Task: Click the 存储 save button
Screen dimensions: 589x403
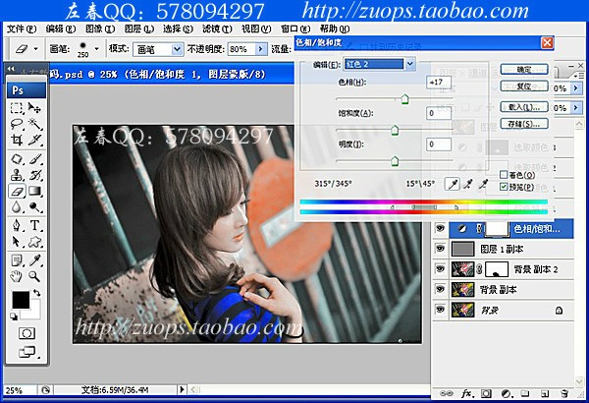Action: (x=524, y=124)
